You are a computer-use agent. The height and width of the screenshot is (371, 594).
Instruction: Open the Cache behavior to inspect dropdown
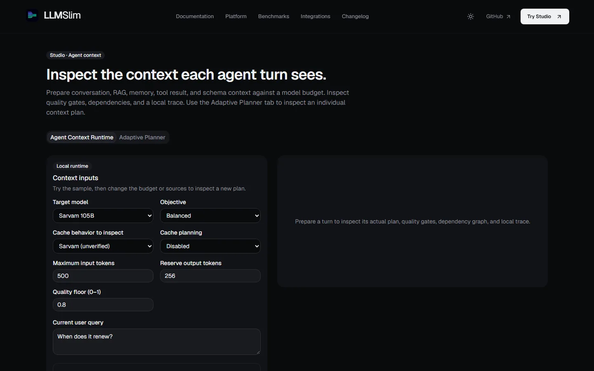tap(103, 246)
